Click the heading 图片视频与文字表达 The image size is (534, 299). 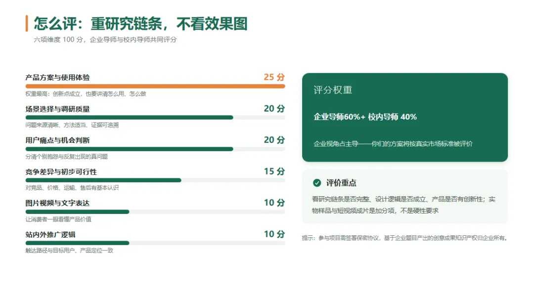coord(57,203)
